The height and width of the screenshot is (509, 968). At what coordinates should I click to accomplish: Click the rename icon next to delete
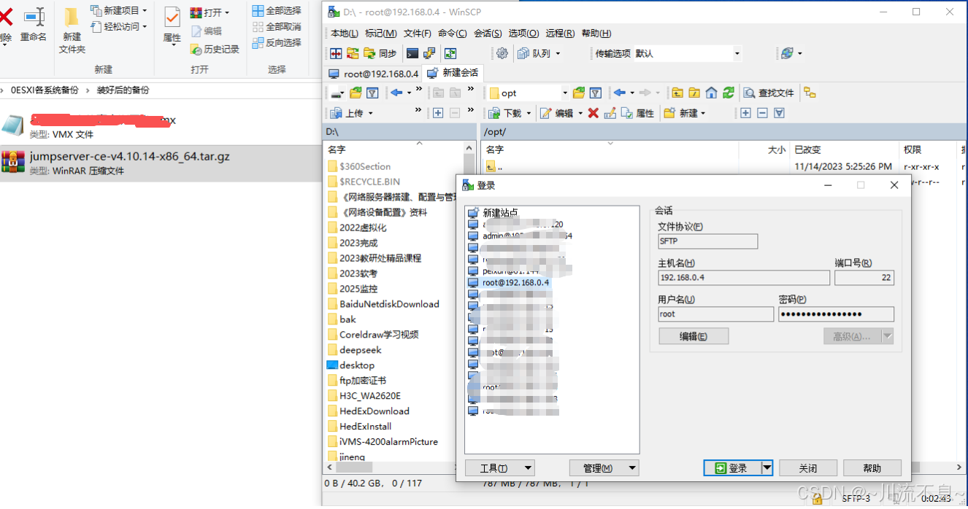(x=610, y=113)
